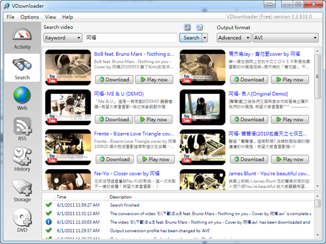The height and width of the screenshot is (244, 326).
Task: Open the Help menu
Action: click(x=67, y=17)
